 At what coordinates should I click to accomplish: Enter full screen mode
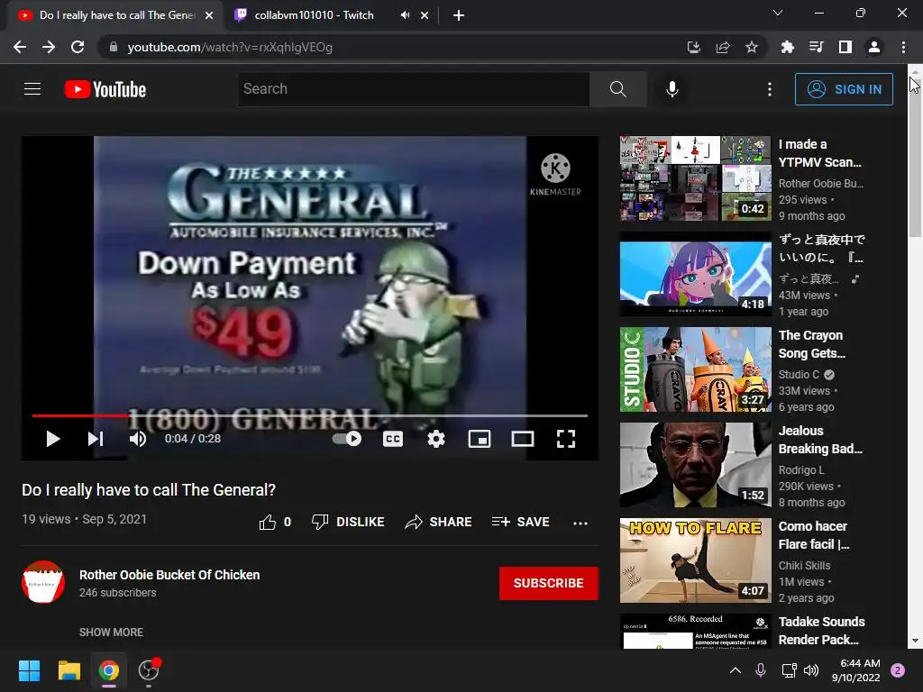(x=566, y=439)
